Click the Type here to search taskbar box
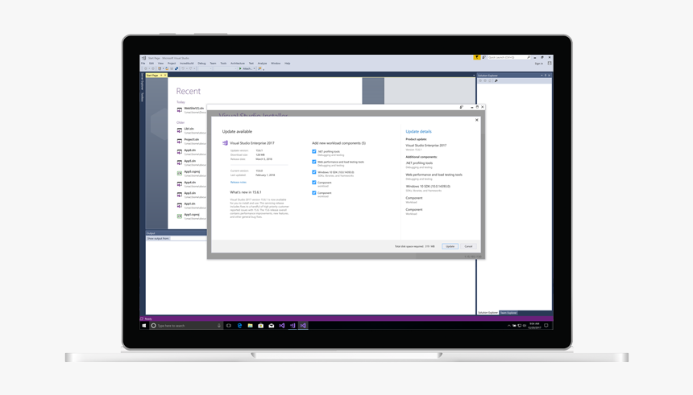The width and height of the screenshot is (693, 395). point(185,326)
